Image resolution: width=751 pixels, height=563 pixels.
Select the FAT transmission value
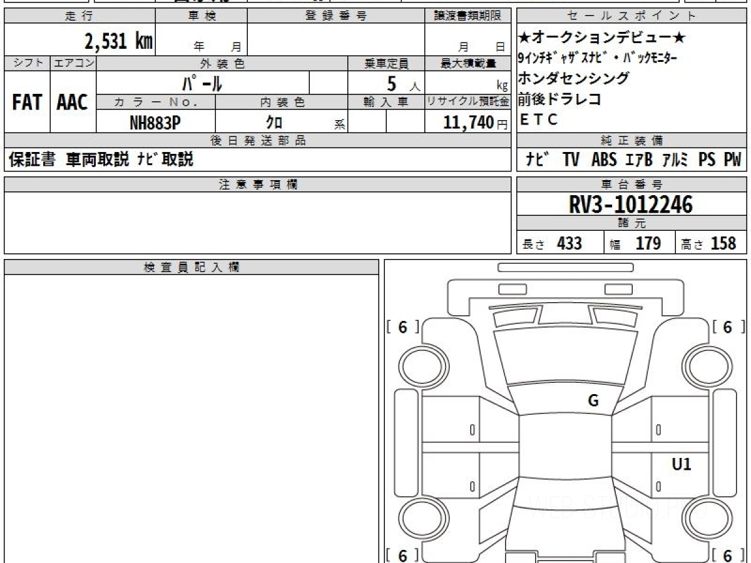tap(27, 102)
